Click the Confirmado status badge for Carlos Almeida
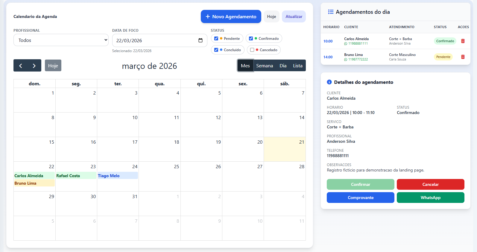This screenshot has height=252, width=477. [445, 41]
